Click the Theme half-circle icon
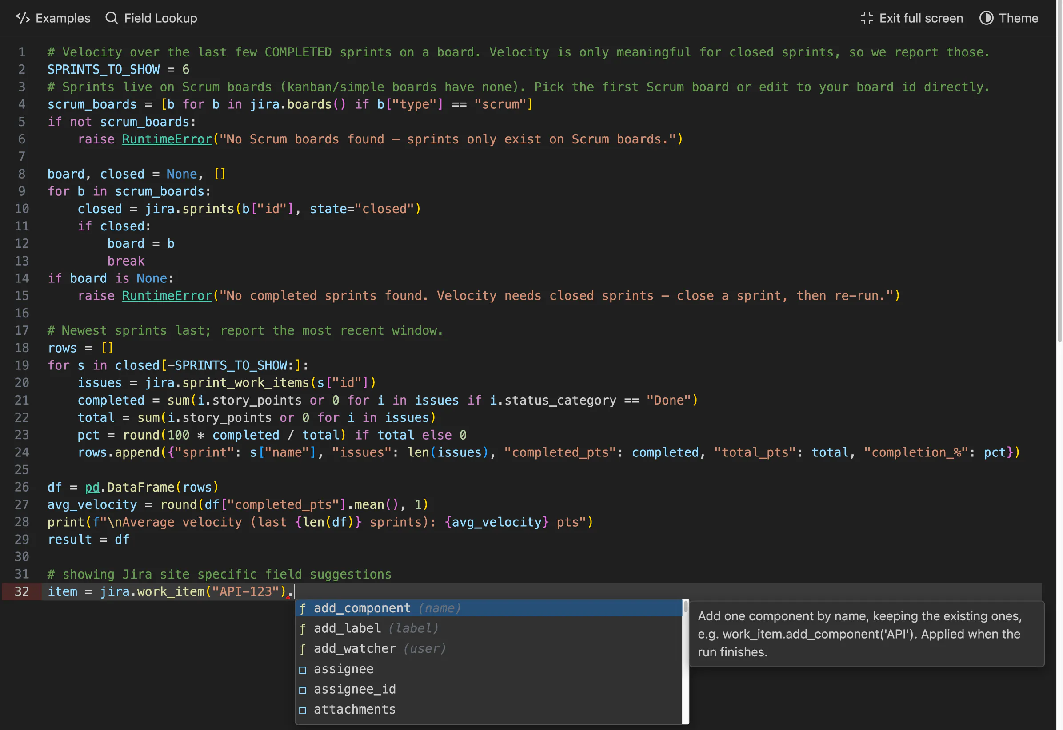This screenshot has width=1063, height=730. [x=986, y=18]
